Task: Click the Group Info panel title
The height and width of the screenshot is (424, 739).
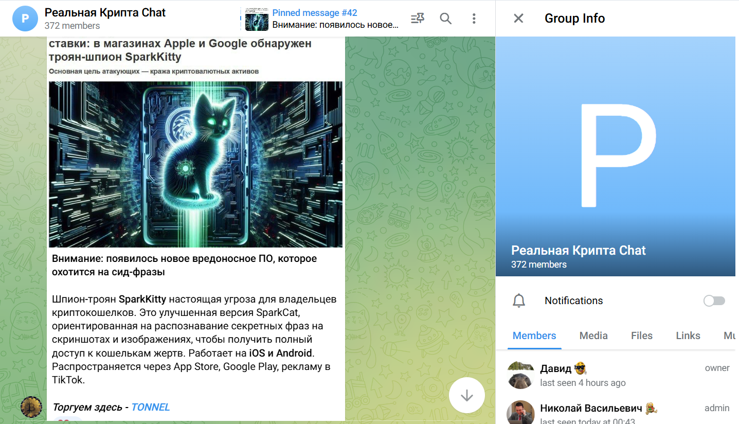Action: 574,19
